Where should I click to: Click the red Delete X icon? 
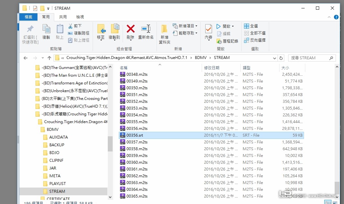pos(131,29)
